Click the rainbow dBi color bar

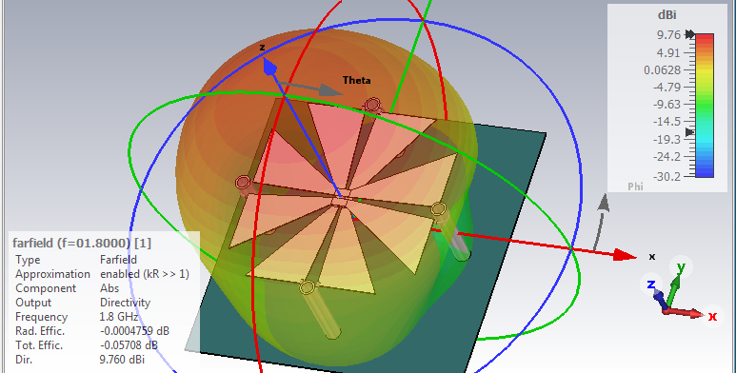pos(704,105)
